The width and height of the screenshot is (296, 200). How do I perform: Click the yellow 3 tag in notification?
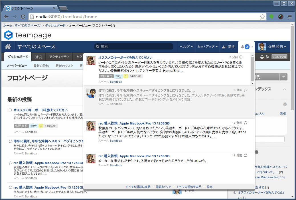(x=126, y=76)
